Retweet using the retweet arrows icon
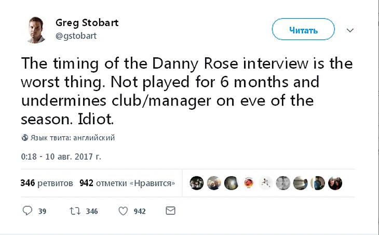The width and height of the screenshot is (379, 235). 74,211
